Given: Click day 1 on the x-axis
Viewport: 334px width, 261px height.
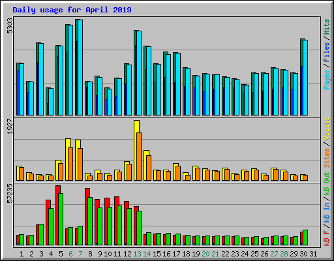Looking at the screenshot, I should (22, 254).
